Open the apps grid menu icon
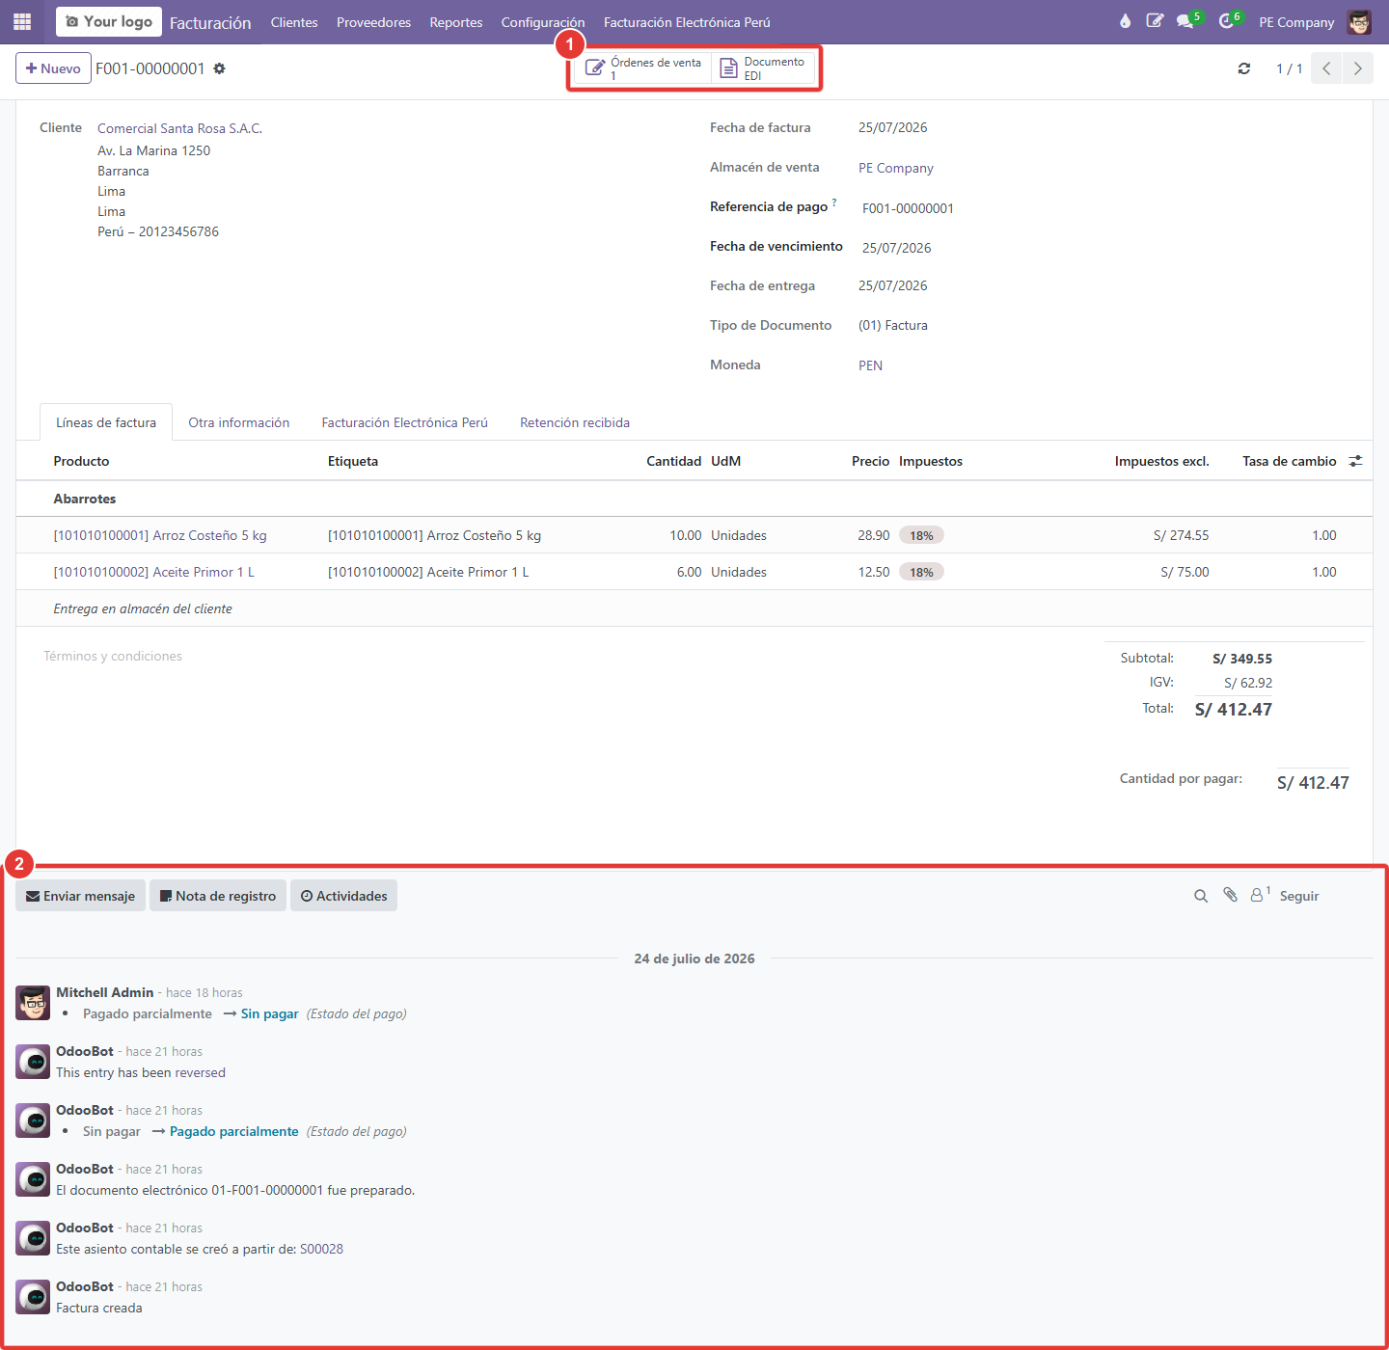 (22, 21)
